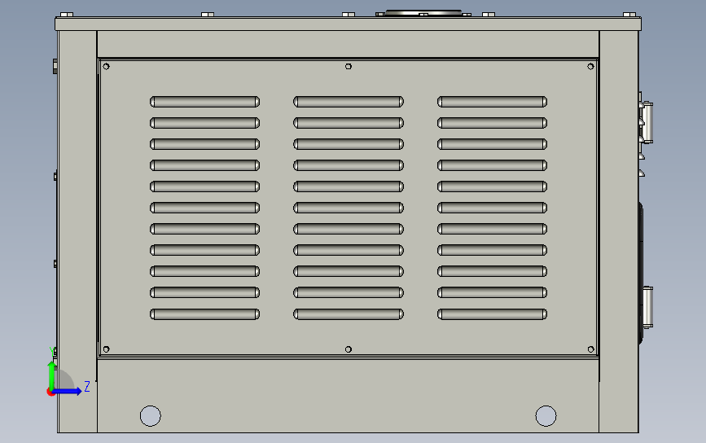The height and width of the screenshot is (443, 706).
Task: Select the bottommost louver slot in the right column
Action: point(492,314)
